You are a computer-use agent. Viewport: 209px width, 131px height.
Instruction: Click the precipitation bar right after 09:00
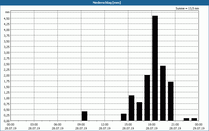[84, 116]
